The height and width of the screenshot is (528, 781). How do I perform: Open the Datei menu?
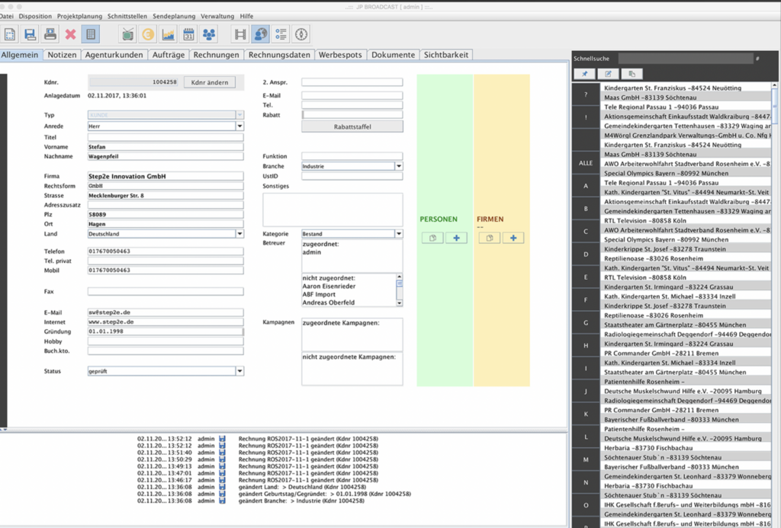click(x=6, y=17)
